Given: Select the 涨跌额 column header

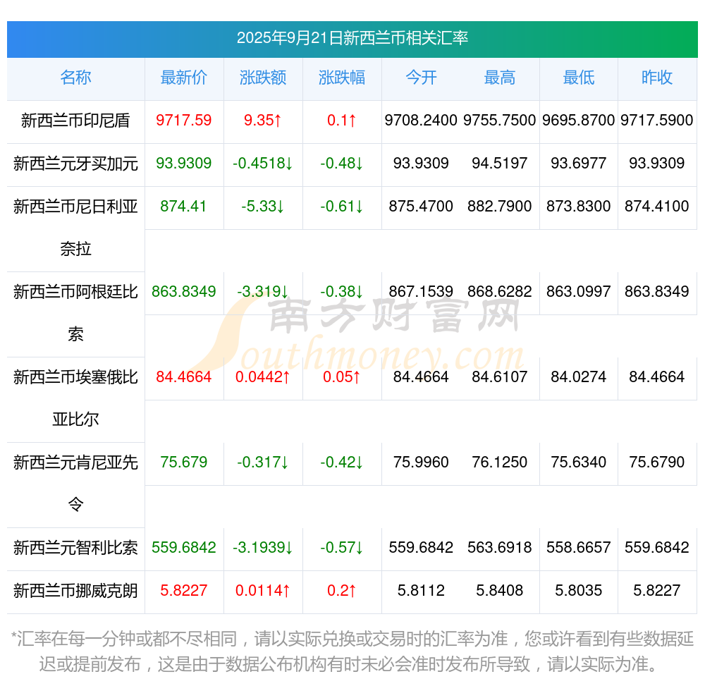Looking at the screenshot, I should click(x=262, y=78).
